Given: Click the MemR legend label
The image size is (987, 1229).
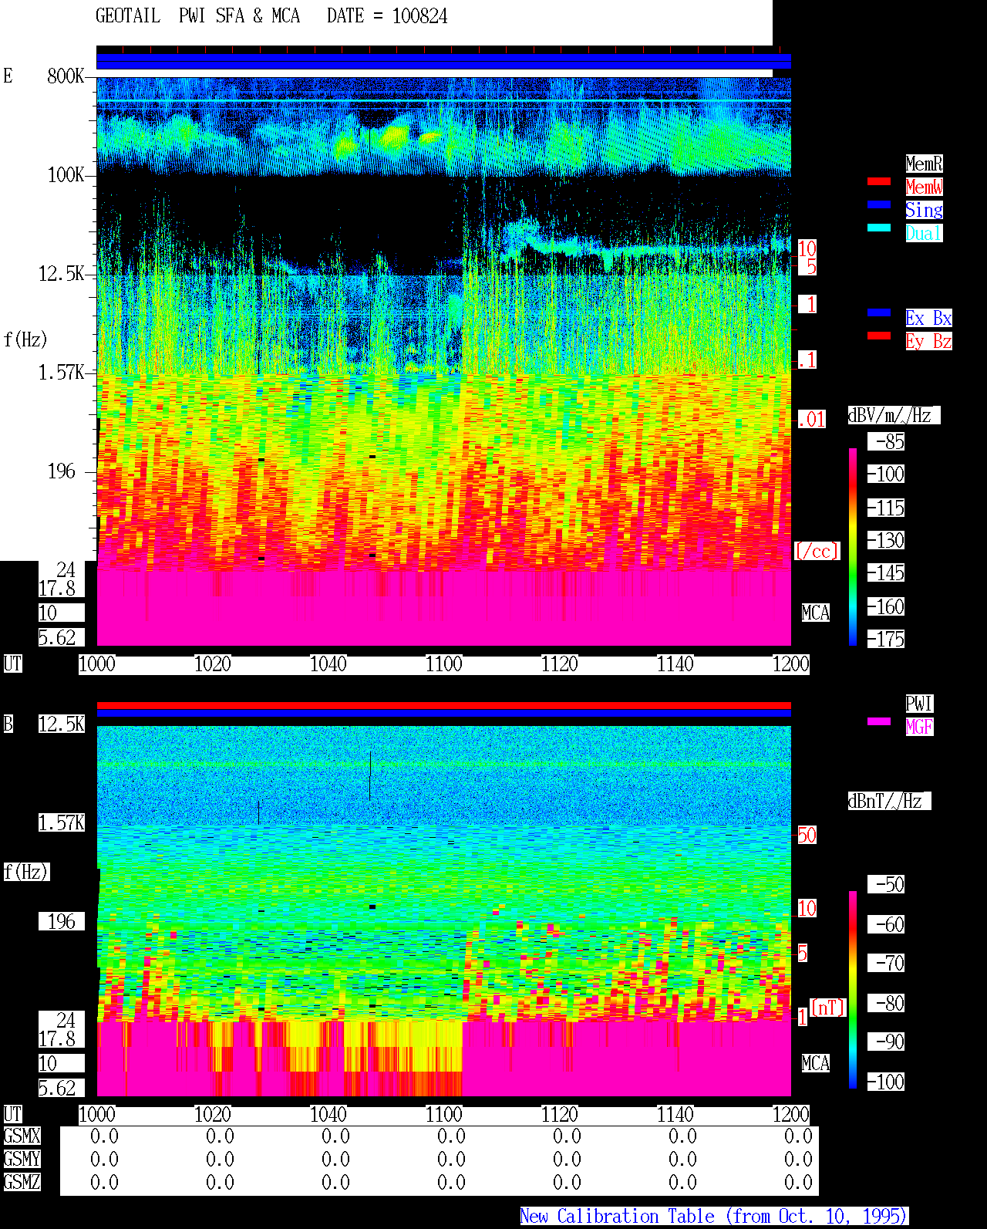Looking at the screenshot, I should (x=924, y=164).
